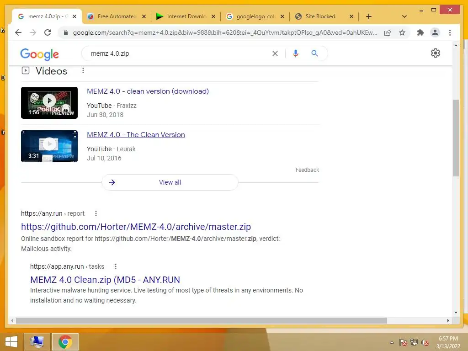Viewport: 468px width, 351px height.
Task: Click the Chrome taskbar icon
Action: click(x=65, y=342)
